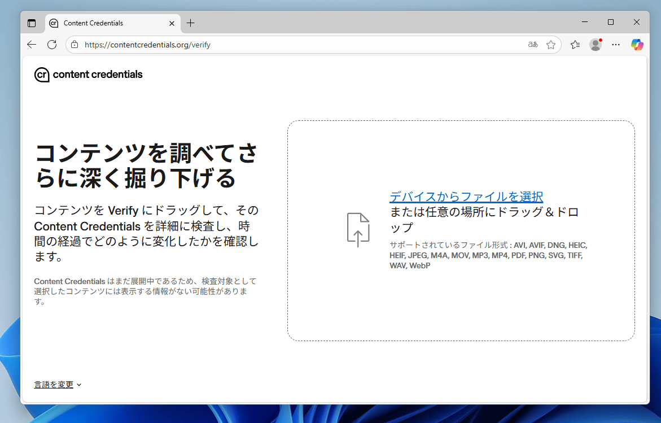Open Settings and more menu
Screen dimensions: 661x423
click(x=616, y=45)
